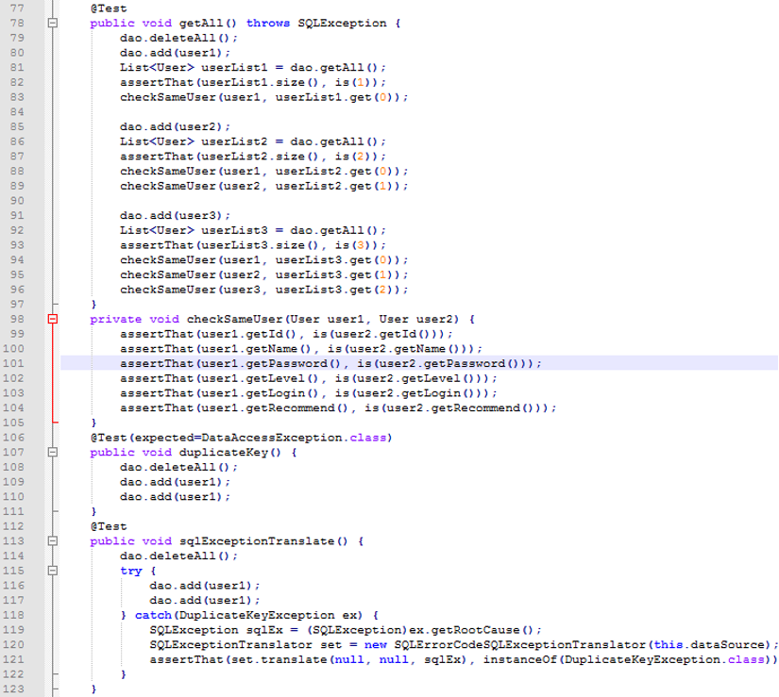
Task: Collapse the try block fold marker
Action: pyautogui.click(x=53, y=571)
